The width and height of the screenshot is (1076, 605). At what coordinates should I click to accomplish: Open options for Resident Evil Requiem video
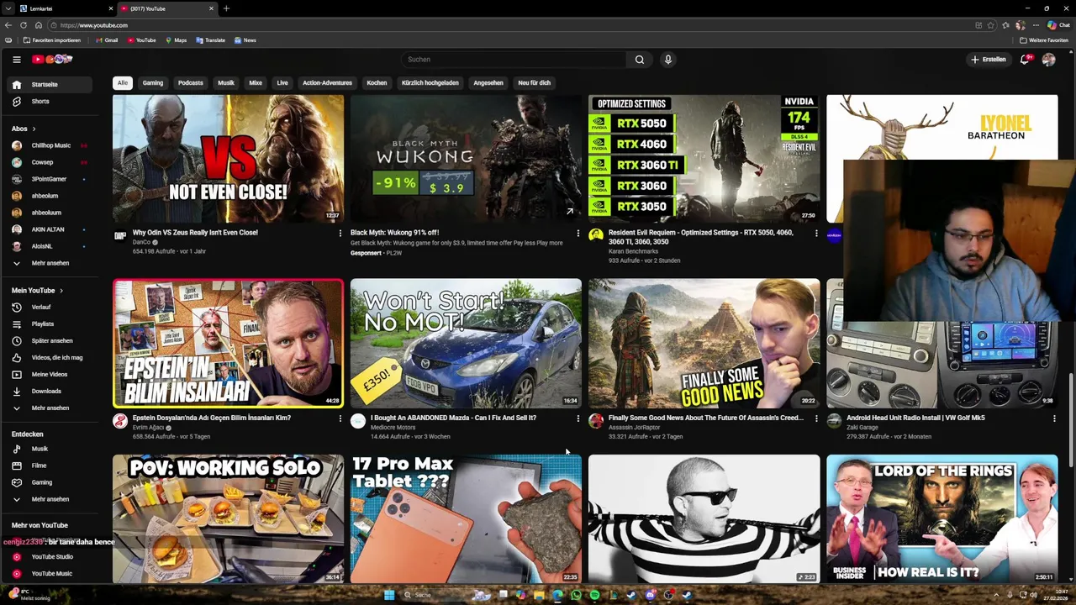tap(815, 233)
